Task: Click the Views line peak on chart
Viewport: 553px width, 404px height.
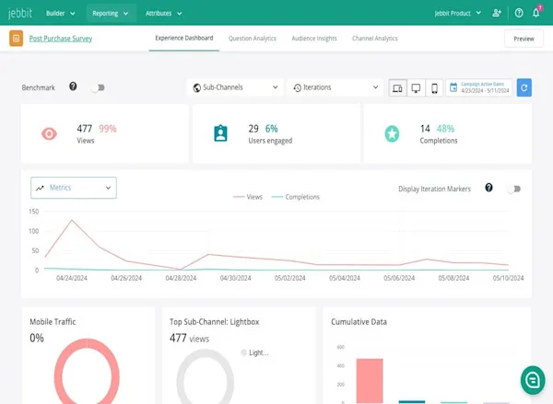Action: 72,220
